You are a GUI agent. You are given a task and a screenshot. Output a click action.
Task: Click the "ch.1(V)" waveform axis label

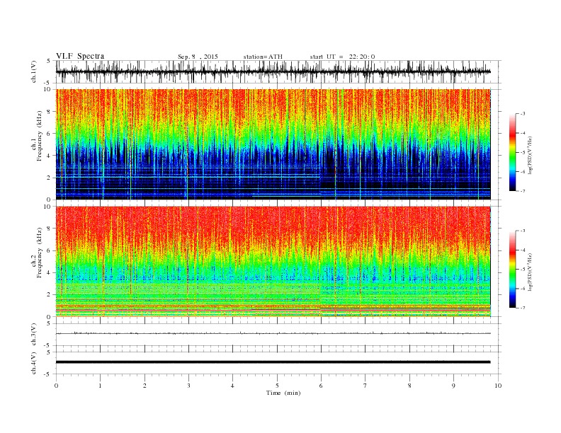coord(33,71)
